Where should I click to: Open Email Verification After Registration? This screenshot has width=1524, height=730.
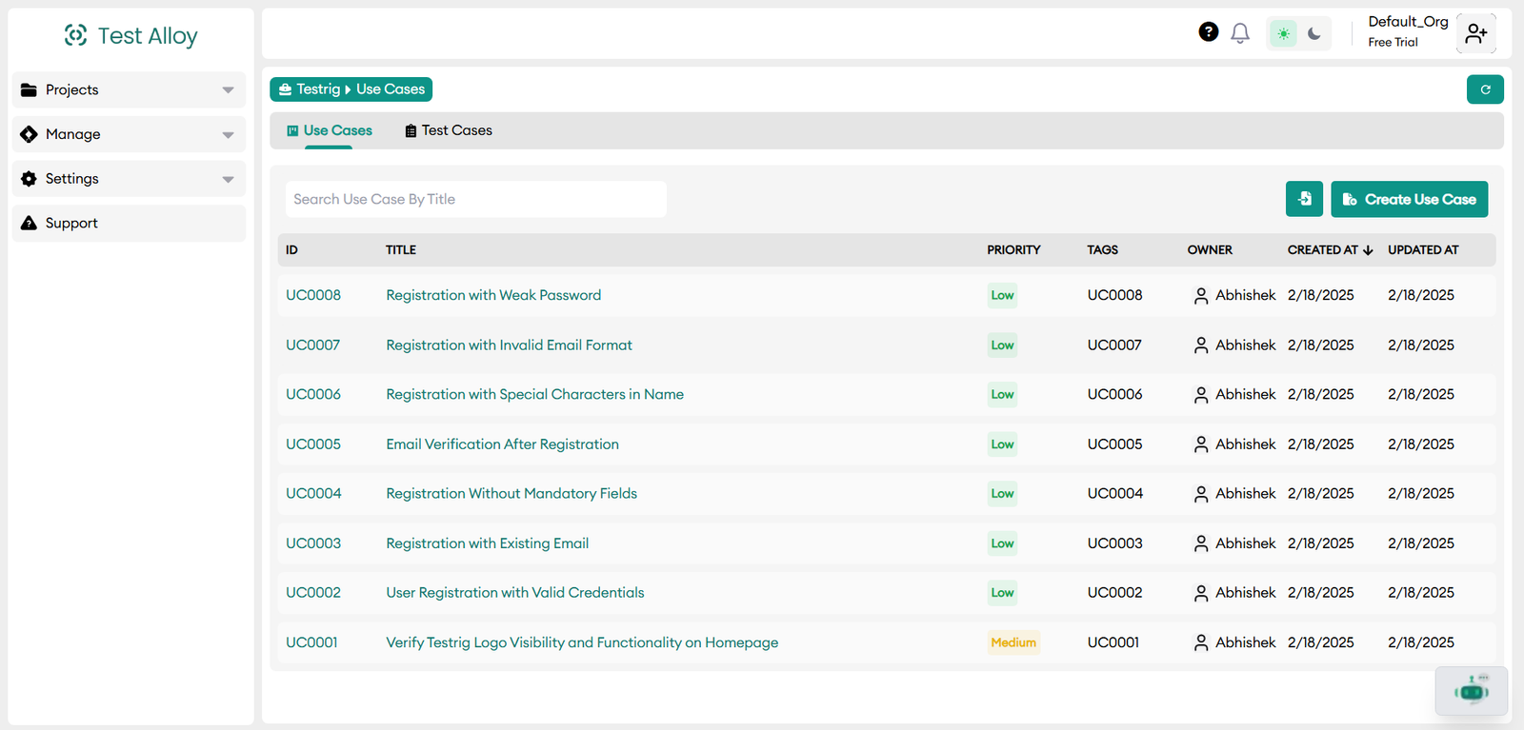tap(502, 444)
